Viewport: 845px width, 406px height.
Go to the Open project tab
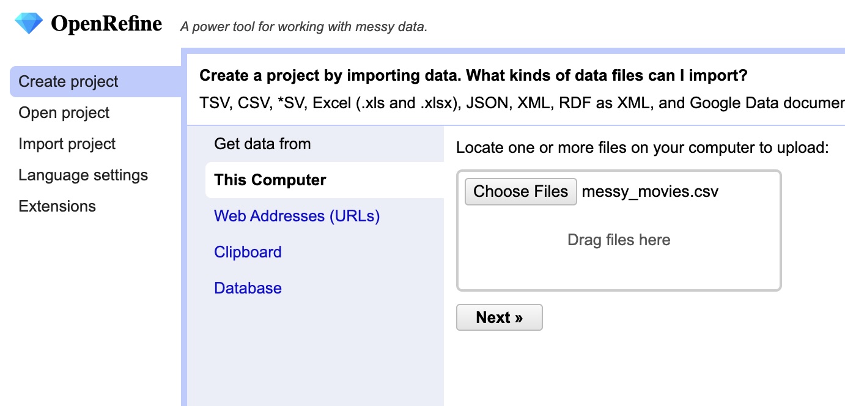(64, 113)
